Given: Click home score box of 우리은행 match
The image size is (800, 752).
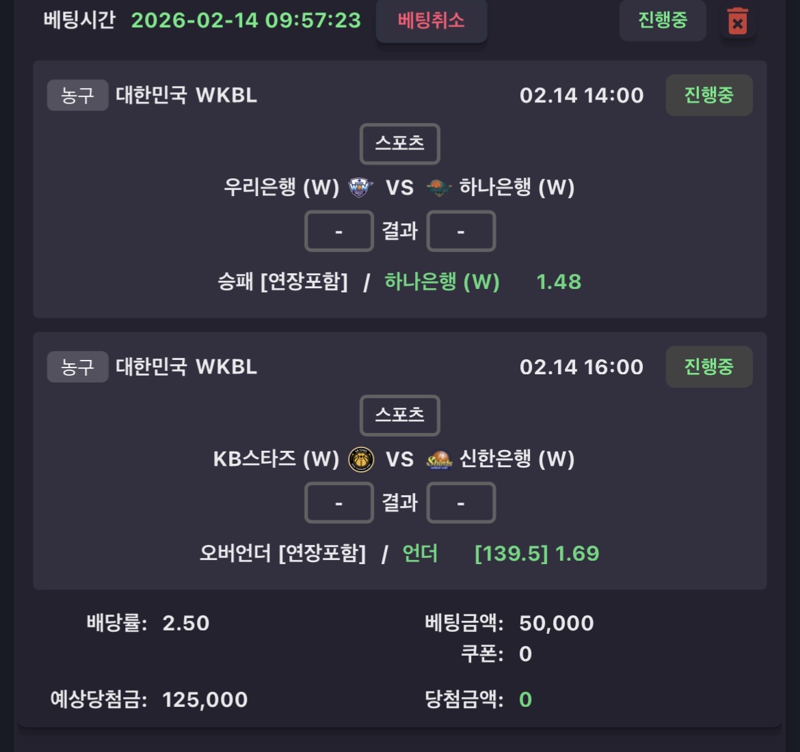Looking at the screenshot, I should (338, 232).
